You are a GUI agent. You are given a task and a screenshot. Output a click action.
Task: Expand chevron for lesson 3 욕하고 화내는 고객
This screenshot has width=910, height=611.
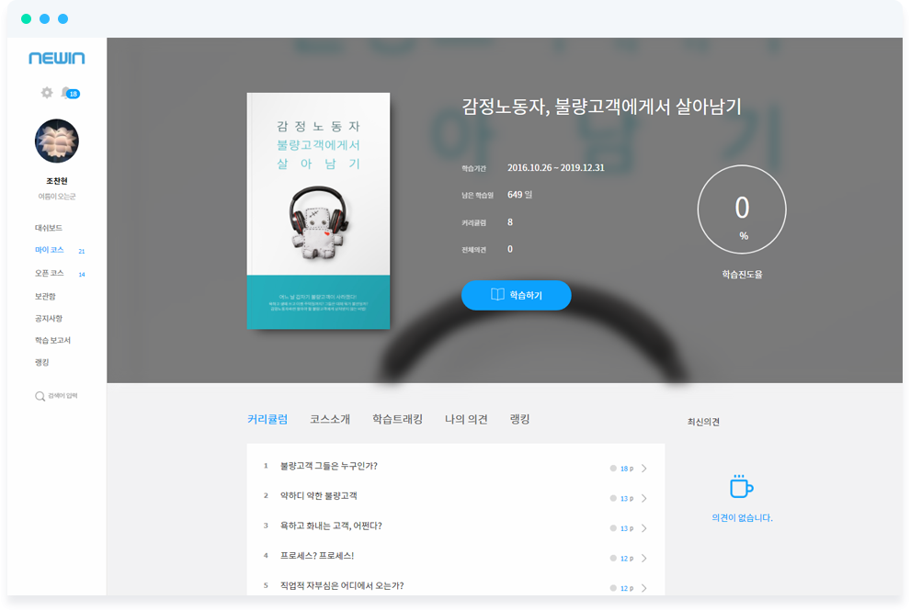644,528
